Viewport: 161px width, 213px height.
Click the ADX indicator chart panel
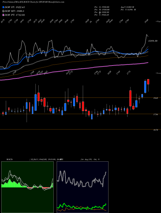tap(82, 187)
